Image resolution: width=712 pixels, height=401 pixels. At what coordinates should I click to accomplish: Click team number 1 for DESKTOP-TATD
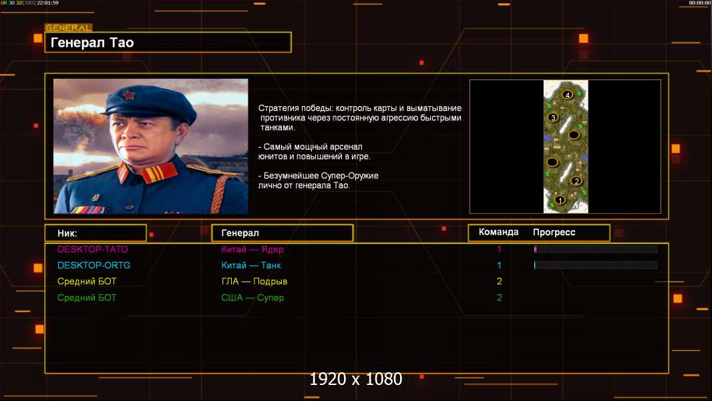(499, 249)
